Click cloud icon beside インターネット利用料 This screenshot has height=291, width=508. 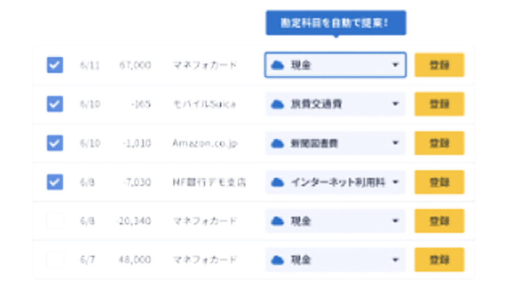point(277,182)
